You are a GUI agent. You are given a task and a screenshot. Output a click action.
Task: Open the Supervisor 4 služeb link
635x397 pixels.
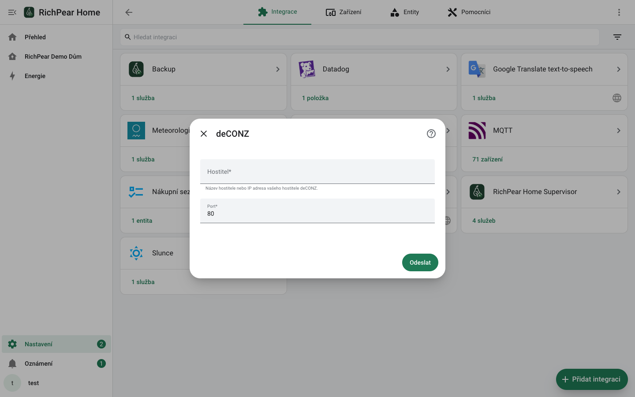484,221
